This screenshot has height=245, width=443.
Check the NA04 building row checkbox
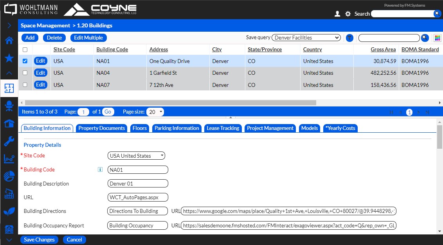pyautogui.click(x=25, y=73)
